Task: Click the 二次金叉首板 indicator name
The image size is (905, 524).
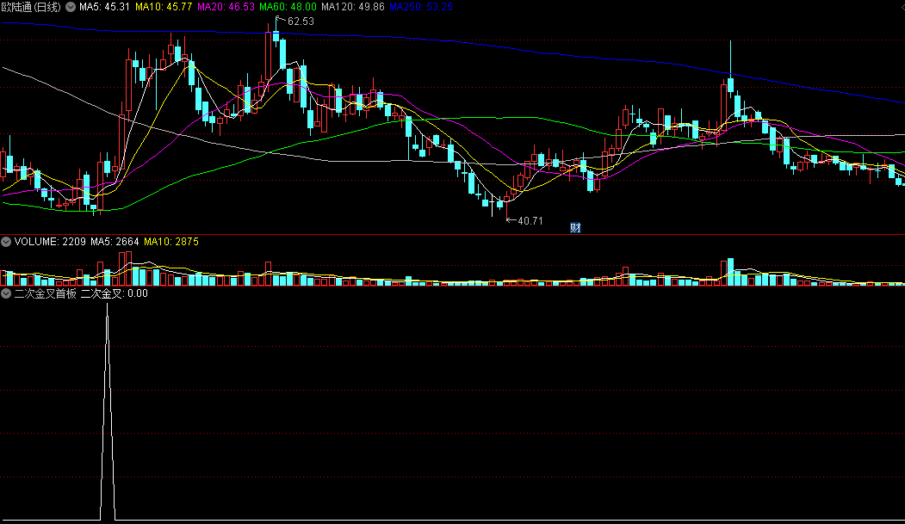Action: (46, 293)
